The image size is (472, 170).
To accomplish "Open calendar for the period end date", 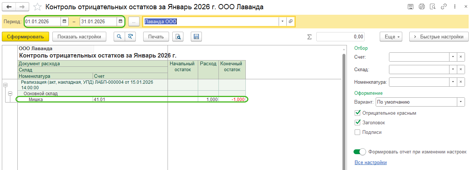I will coord(120,22).
